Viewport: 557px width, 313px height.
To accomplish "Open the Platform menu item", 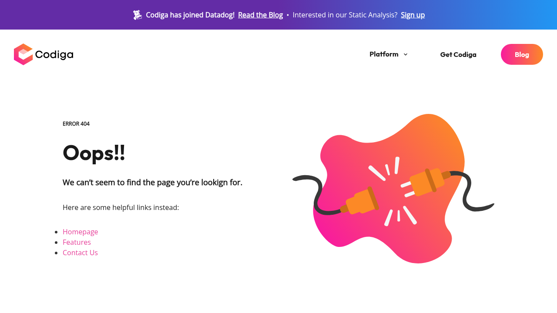I will click(384, 54).
